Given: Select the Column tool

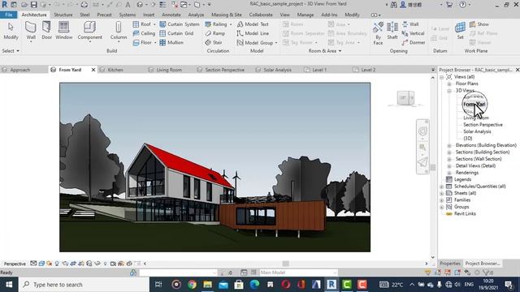Looking at the screenshot, I should tap(119, 31).
